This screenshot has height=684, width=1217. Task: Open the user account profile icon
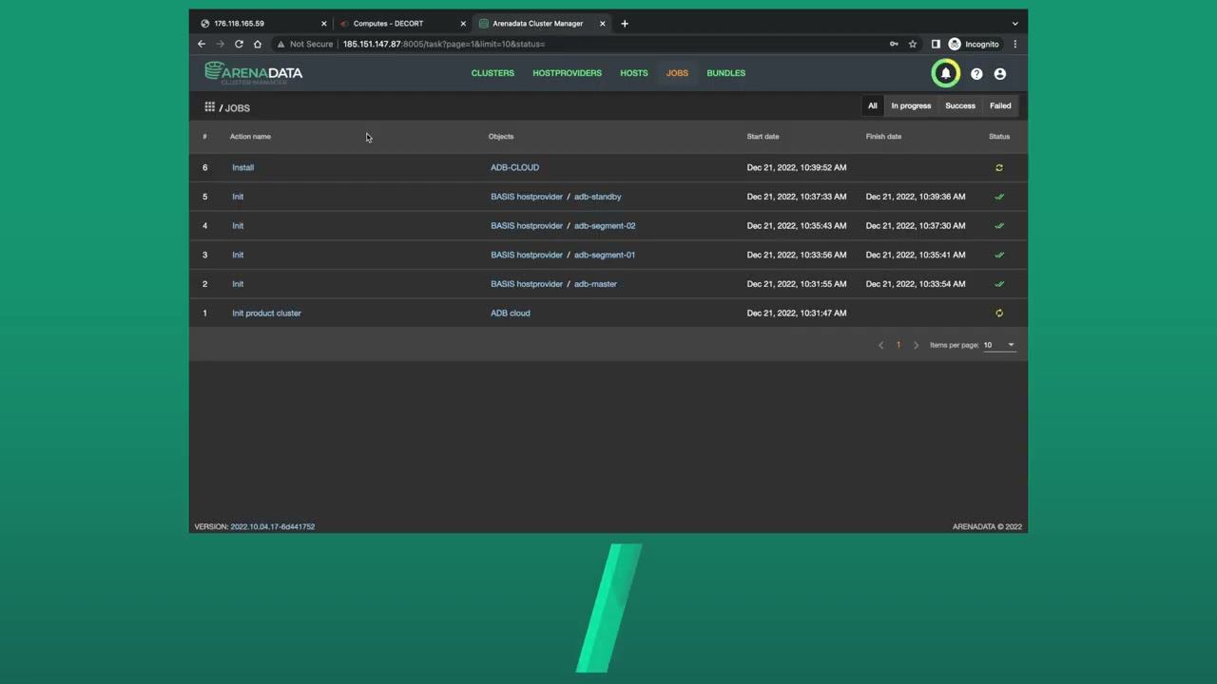click(999, 73)
